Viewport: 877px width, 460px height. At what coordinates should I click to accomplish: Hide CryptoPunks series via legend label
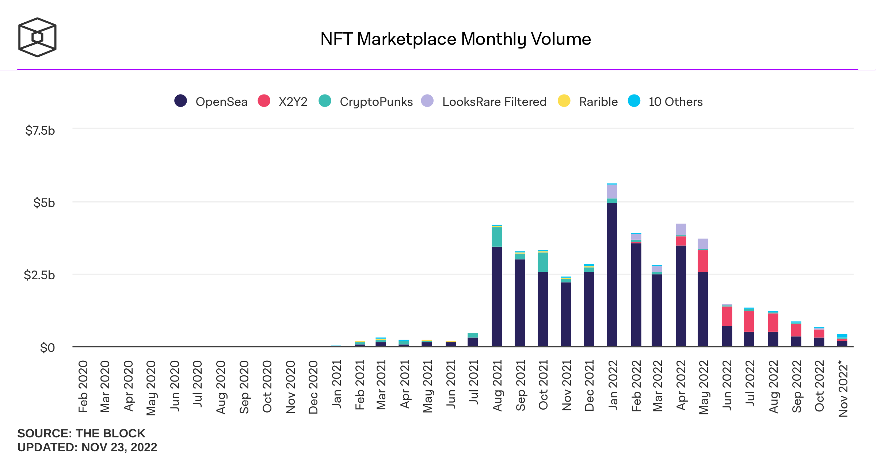tap(376, 102)
